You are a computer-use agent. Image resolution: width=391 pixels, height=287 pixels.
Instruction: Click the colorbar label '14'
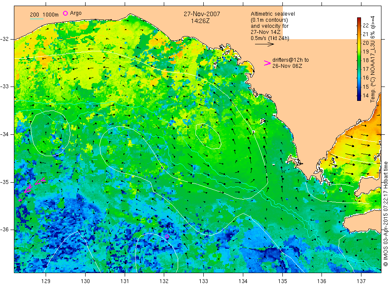(365, 96)
